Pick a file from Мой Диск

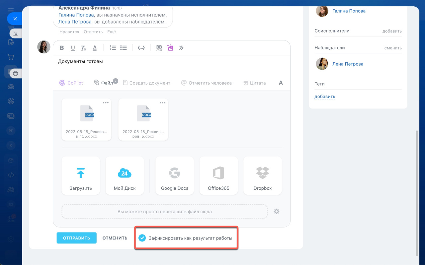125,175
